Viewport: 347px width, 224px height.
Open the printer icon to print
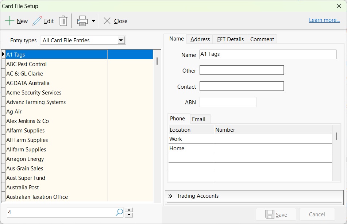pos(82,21)
